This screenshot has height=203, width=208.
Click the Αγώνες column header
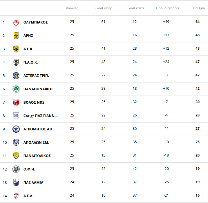click(72, 8)
